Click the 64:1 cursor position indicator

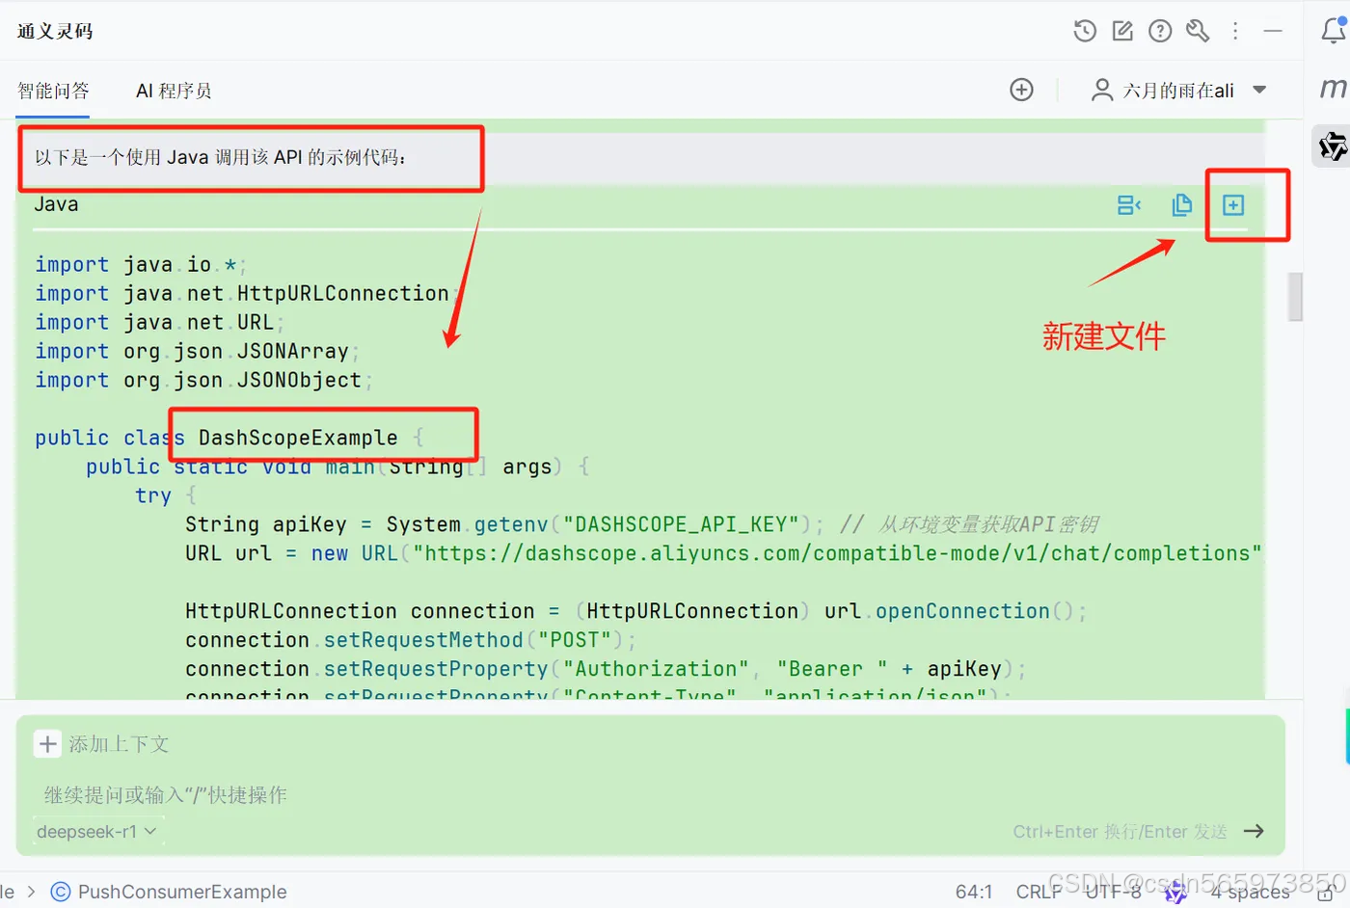(x=974, y=892)
